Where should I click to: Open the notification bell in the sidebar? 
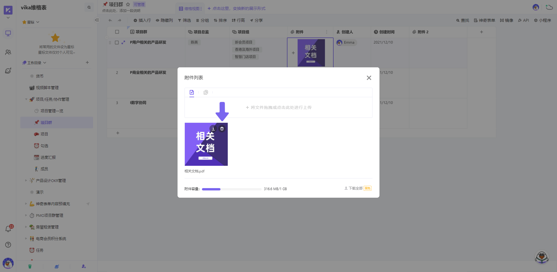[x=8, y=229]
